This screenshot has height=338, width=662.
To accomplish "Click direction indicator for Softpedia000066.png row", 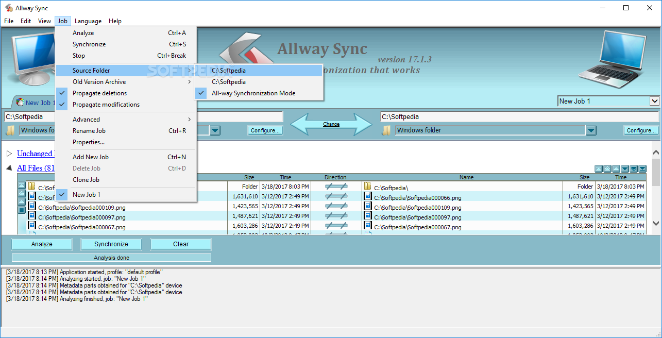I will [336, 196].
